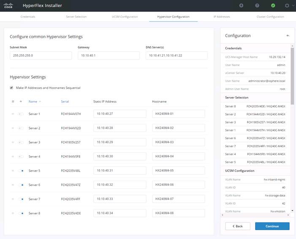Sort by Serial column header
This screenshot has width=296, height=239.
(x=65, y=102)
